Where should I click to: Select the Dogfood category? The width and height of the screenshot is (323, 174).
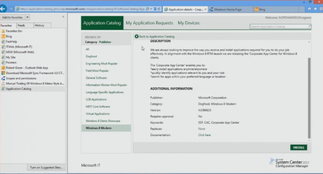91,56
